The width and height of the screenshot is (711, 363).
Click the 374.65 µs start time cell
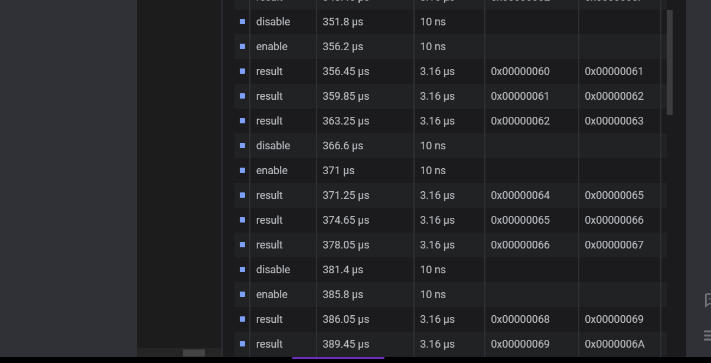click(x=345, y=220)
